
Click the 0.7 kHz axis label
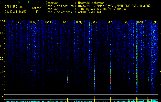(x=2, y=84)
